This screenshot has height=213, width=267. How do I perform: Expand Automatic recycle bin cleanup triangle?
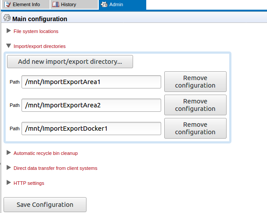pyautogui.click(x=8, y=153)
